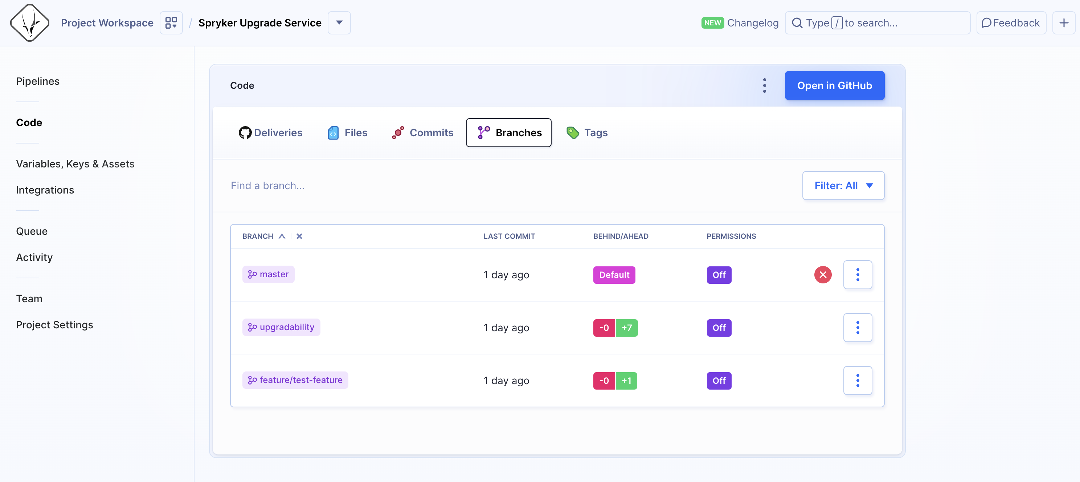This screenshot has height=482, width=1080.
Task: Open Integrations in the sidebar
Action: (45, 190)
